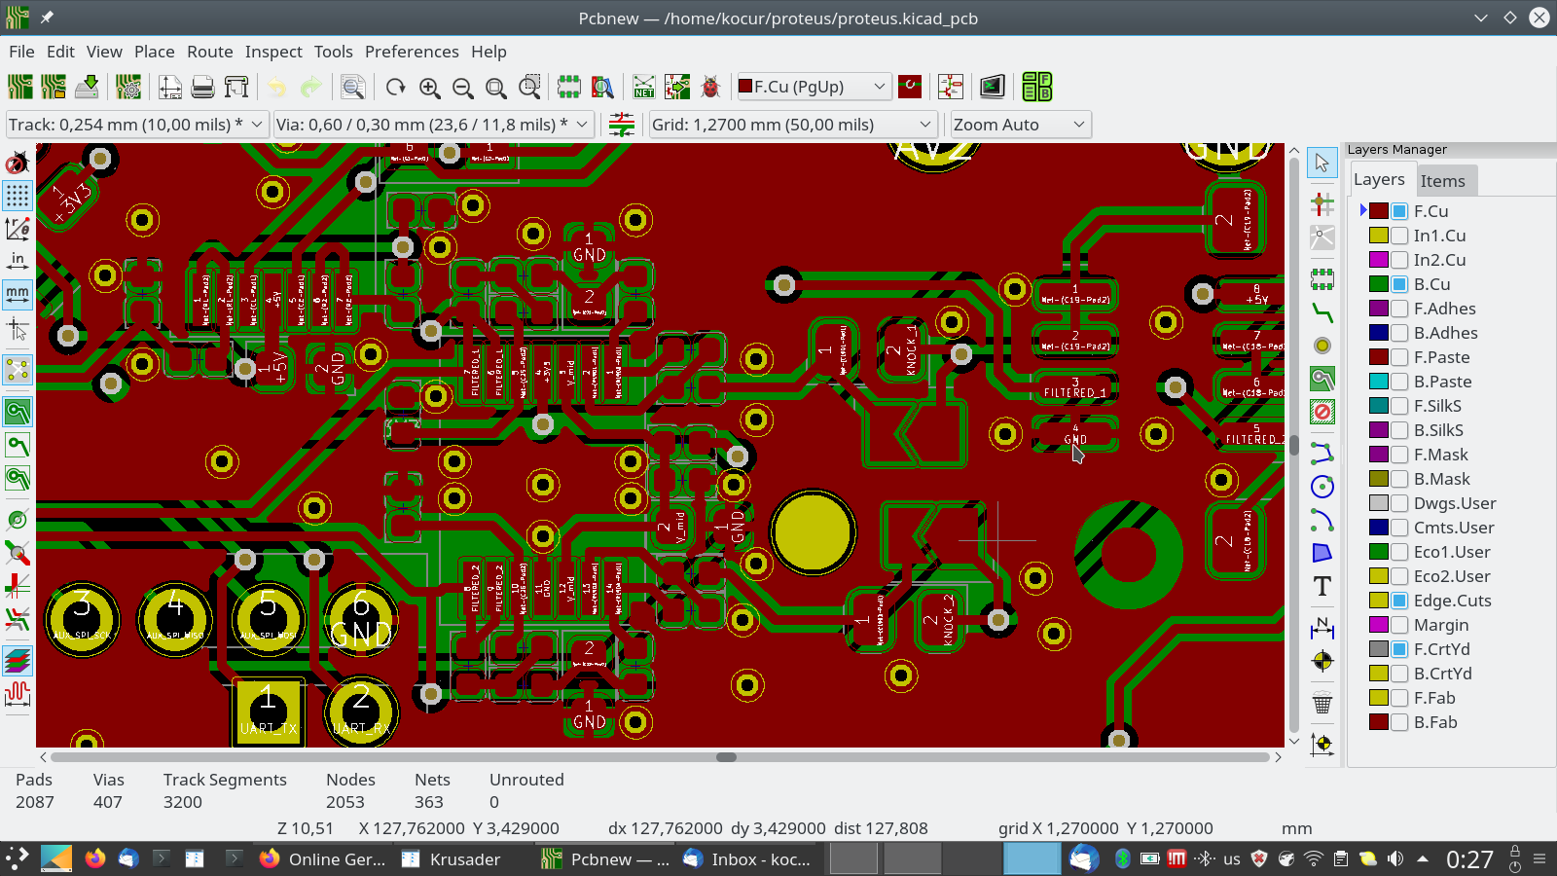Screen dimensions: 1557x876
Task: Enable F.SilkS layer checkbox
Action: 1399,406
